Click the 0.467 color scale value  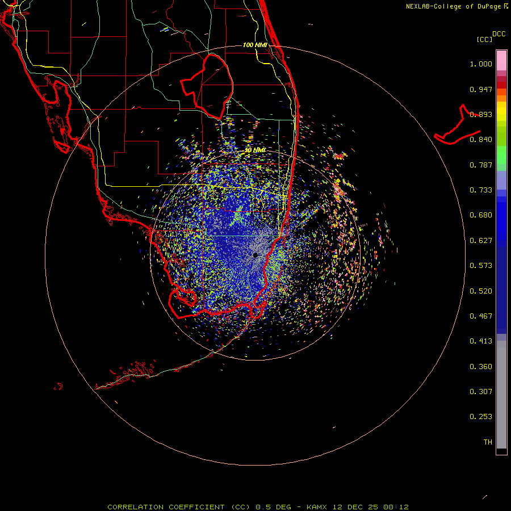pos(481,316)
